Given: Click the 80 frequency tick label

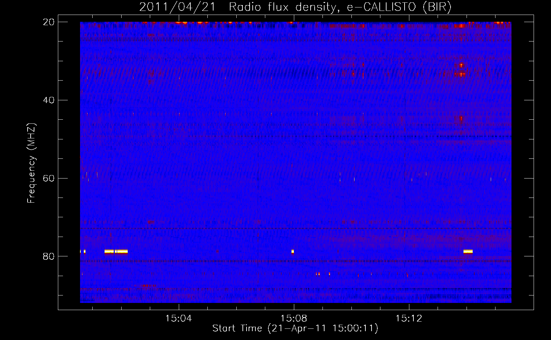Looking at the screenshot, I should point(48,256).
